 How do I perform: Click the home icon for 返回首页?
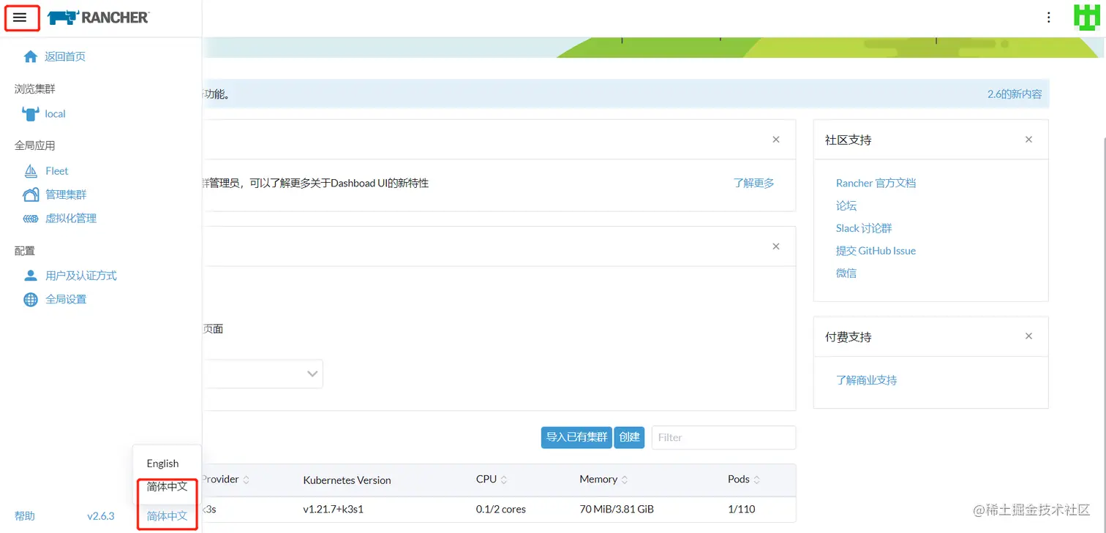pos(31,56)
